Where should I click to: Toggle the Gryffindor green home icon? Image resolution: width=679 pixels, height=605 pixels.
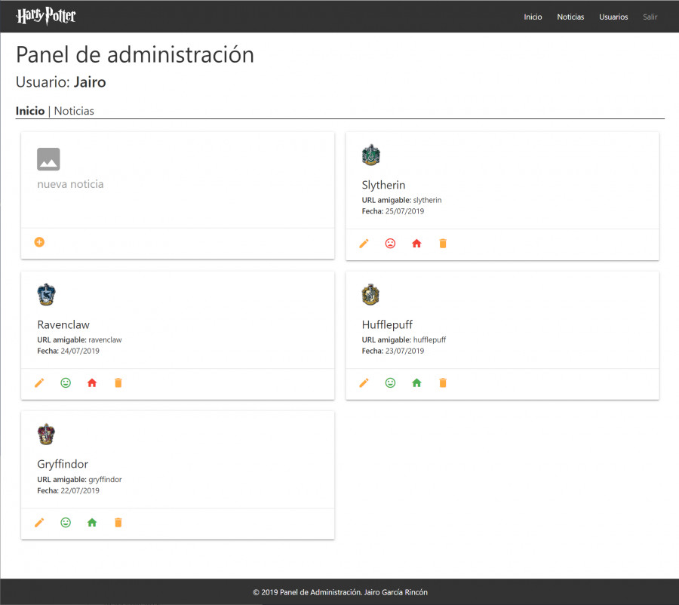tap(92, 523)
